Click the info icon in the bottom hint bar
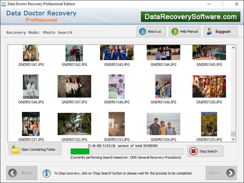Screen dimensions: 244x183 47,173
